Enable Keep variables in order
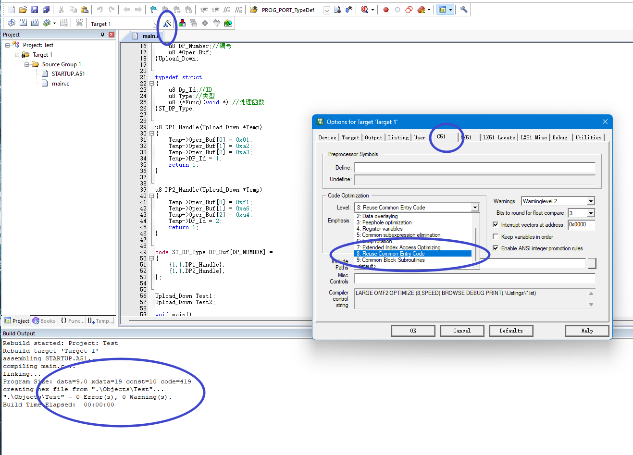The image size is (633, 455). [496, 236]
